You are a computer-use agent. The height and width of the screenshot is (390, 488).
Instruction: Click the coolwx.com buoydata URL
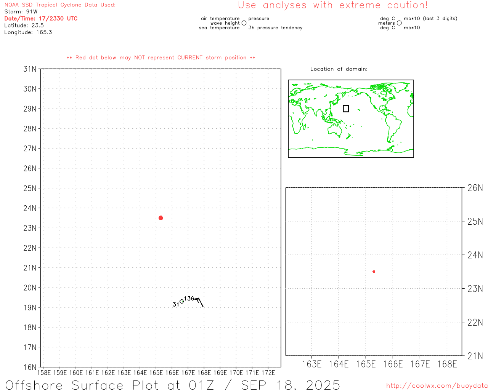pos(437,386)
